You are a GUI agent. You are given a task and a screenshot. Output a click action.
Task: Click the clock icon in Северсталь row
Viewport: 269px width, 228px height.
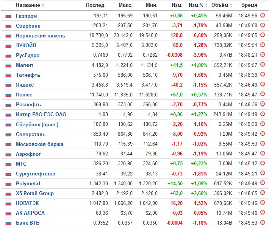263,133
